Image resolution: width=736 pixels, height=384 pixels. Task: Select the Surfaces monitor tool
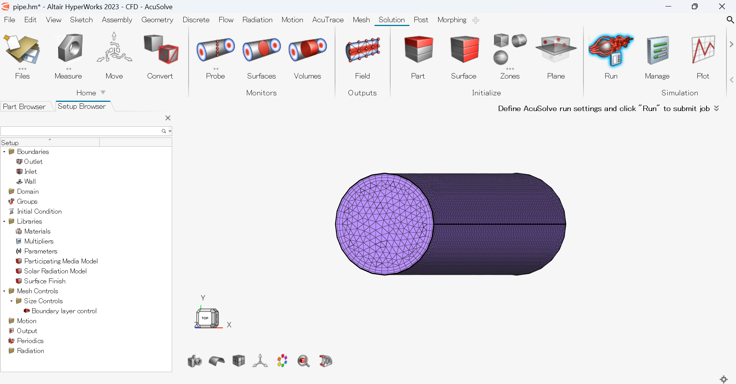(x=261, y=50)
